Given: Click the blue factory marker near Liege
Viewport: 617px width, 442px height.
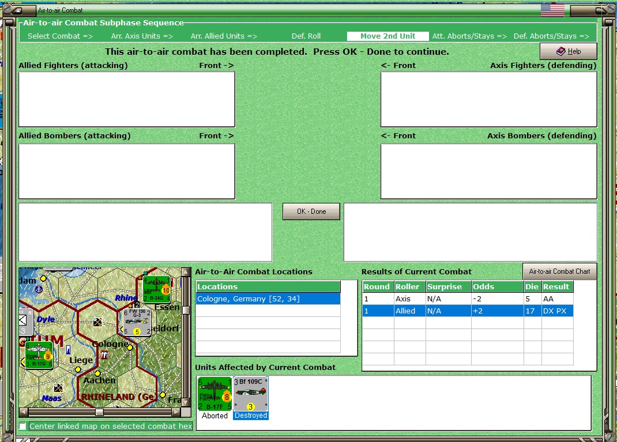Looking at the screenshot, I should pyautogui.click(x=68, y=350).
